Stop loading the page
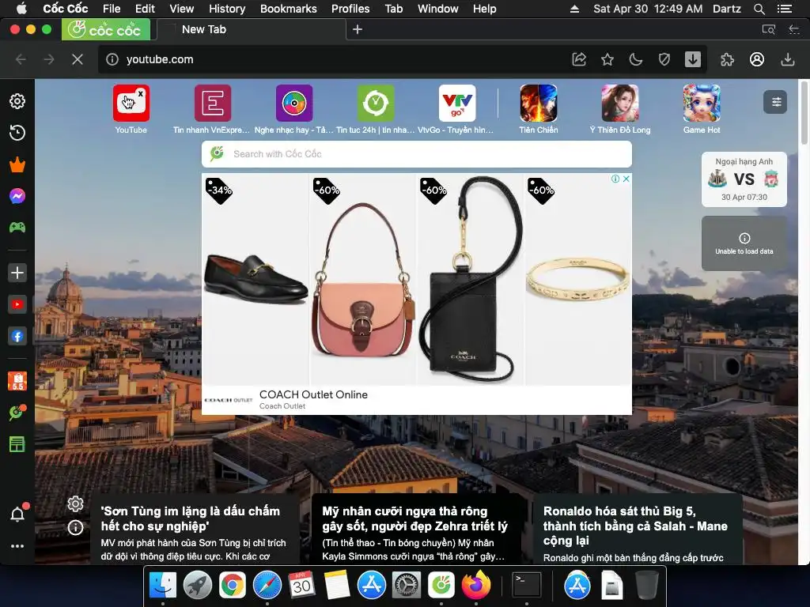The width and height of the screenshot is (810, 607). (x=78, y=59)
